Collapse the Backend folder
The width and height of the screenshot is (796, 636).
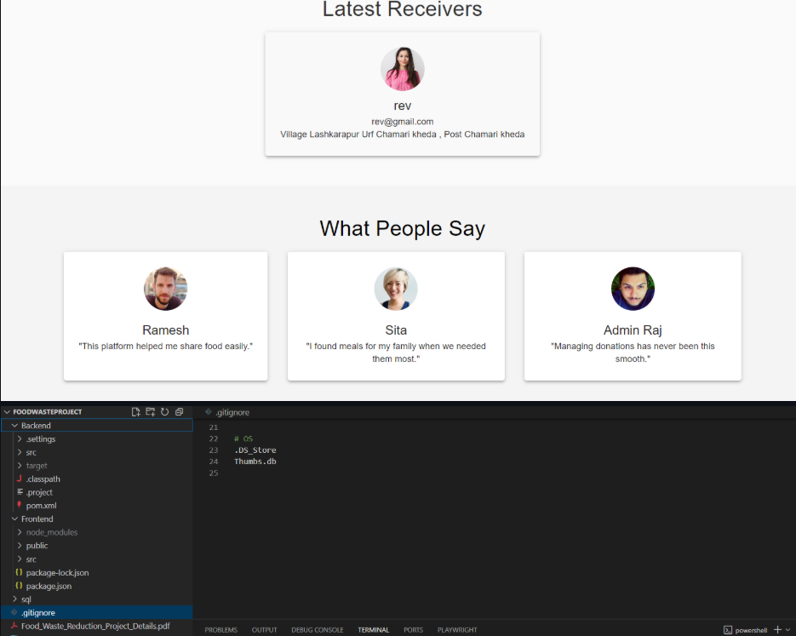36,426
